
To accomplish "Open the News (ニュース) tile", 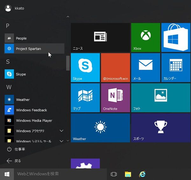I will click(x=100, y=38).
